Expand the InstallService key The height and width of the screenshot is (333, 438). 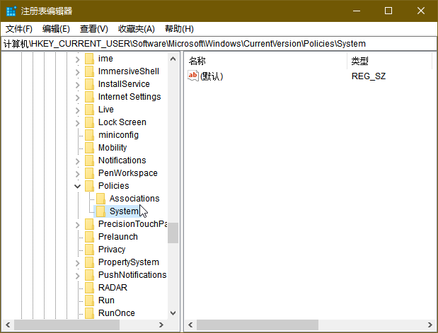coord(78,85)
